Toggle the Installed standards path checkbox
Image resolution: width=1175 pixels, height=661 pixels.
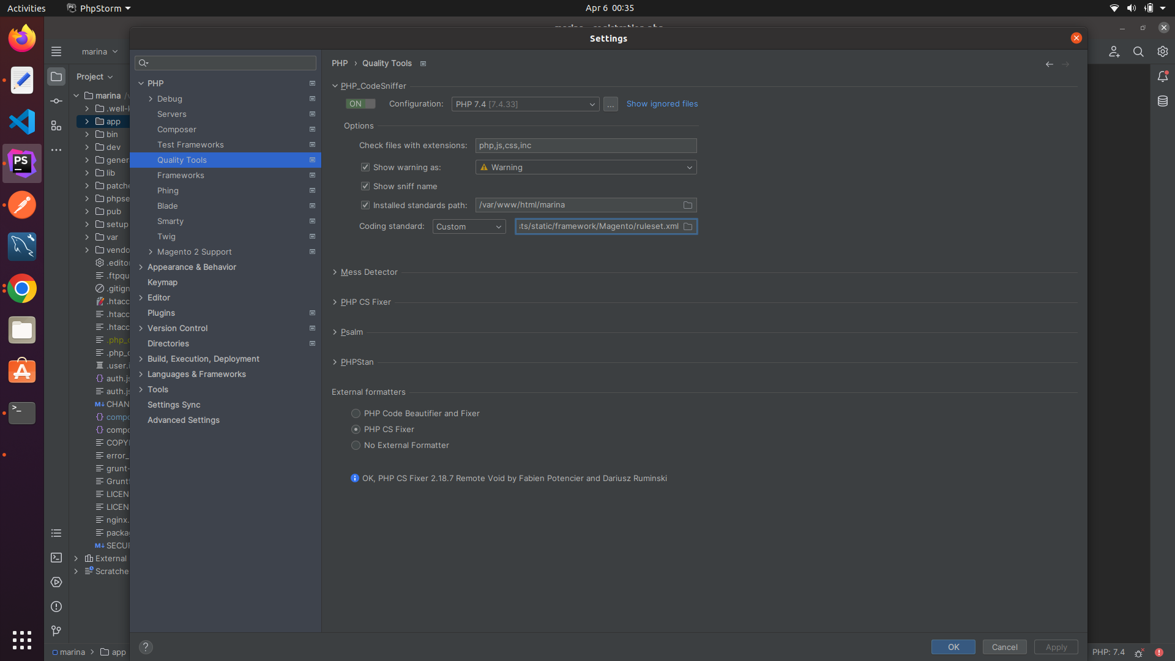tap(365, 205)
